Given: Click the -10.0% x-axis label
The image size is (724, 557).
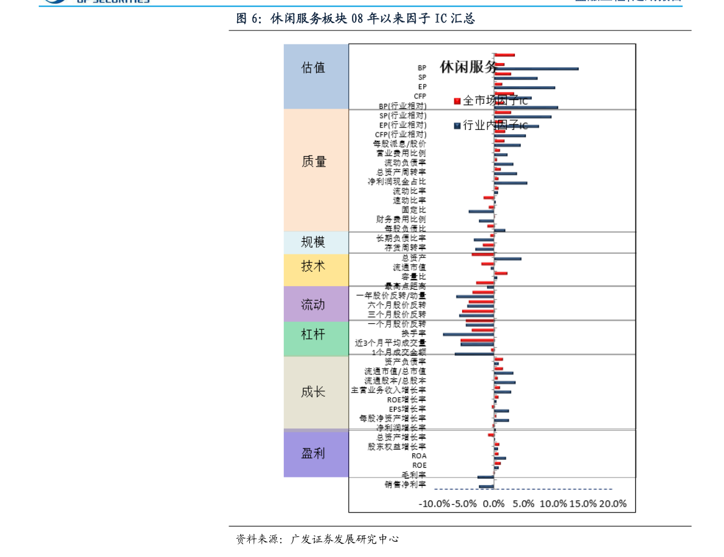Looking at the screenshot, I should pyautogui.click(x=434, y=504).
